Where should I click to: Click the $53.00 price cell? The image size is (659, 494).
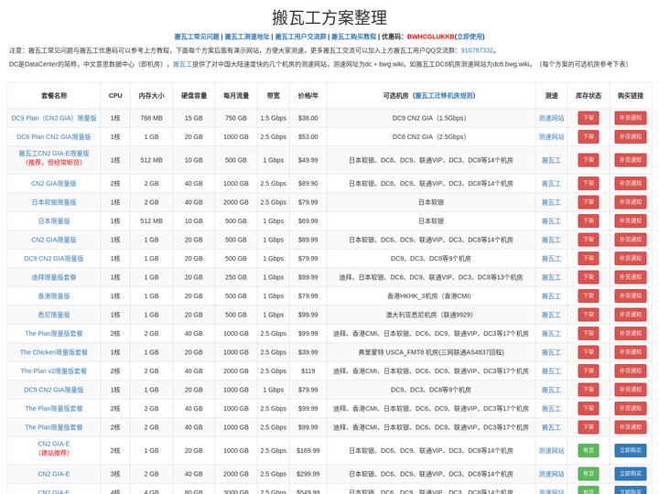(x=308, y=137)
